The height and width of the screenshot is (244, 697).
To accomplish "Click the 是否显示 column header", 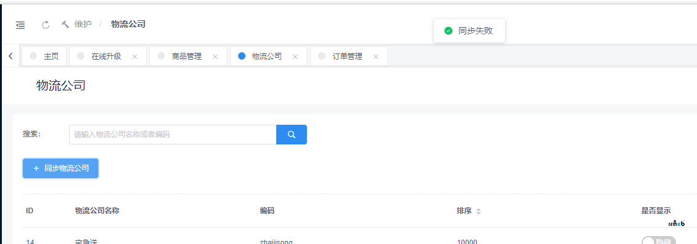I will click(656, 211).
